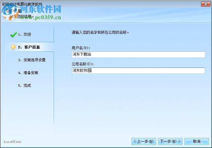Select step 2、客户信息 in sidebar
212x148 pixels.
click(29, 47)
